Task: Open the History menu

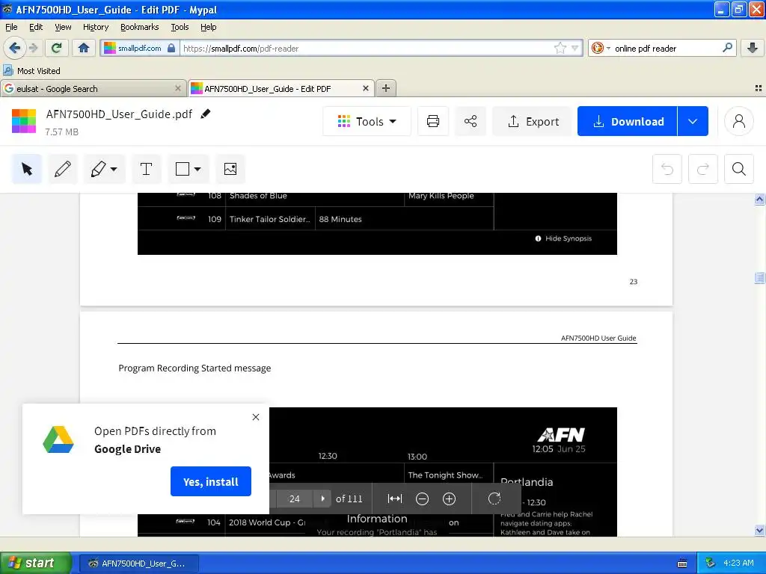Action: (x=96, y=27)
